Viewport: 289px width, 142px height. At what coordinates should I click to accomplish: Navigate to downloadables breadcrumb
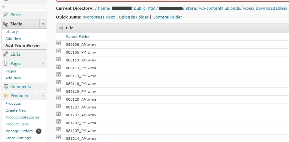click(271, 8)
